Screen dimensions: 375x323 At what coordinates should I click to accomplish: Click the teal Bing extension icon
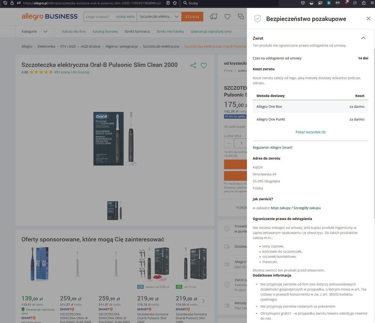(x=329, y=3)
